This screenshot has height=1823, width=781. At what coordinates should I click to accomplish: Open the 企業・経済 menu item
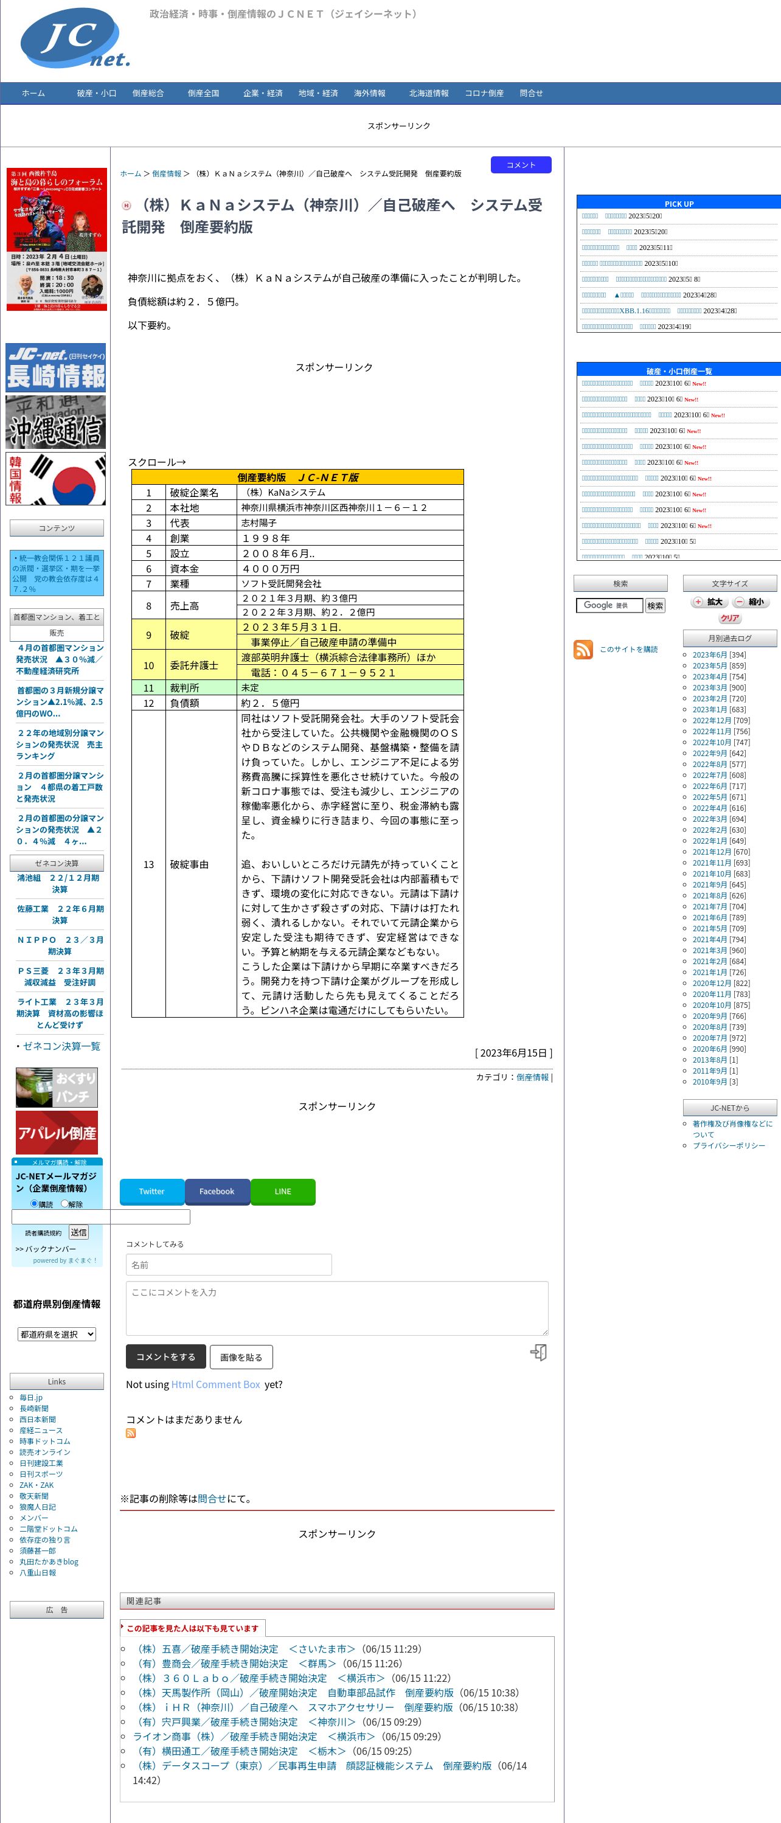coord(263,92)
